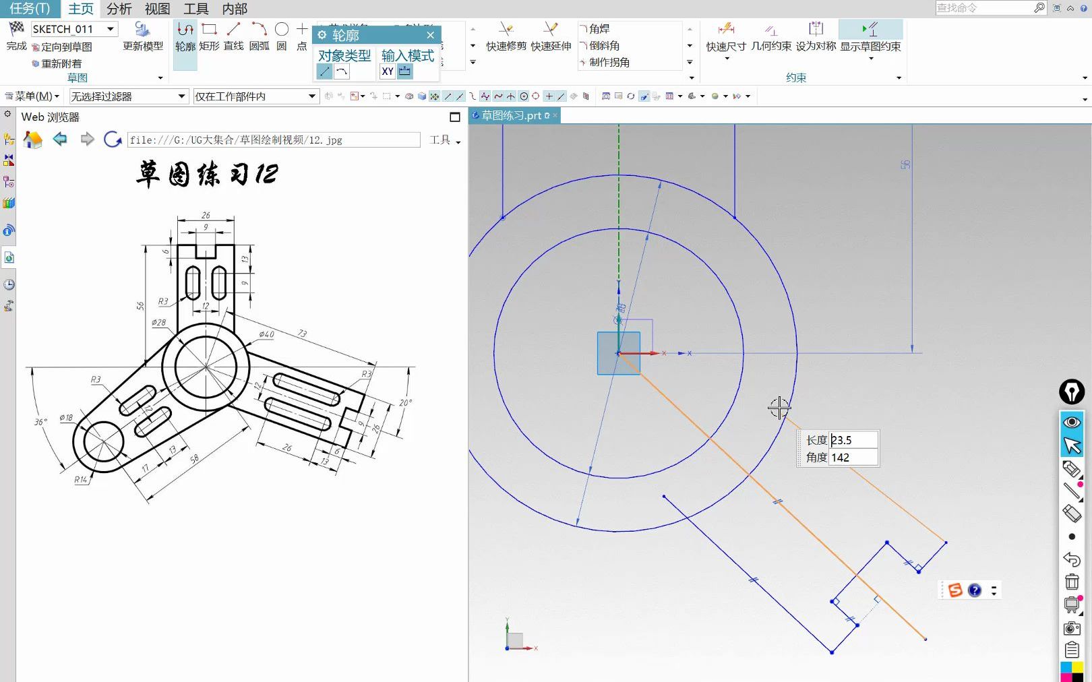Choose arc object type in 轮廓 dialog
1092x682 pixels.
tap(342, 71)
